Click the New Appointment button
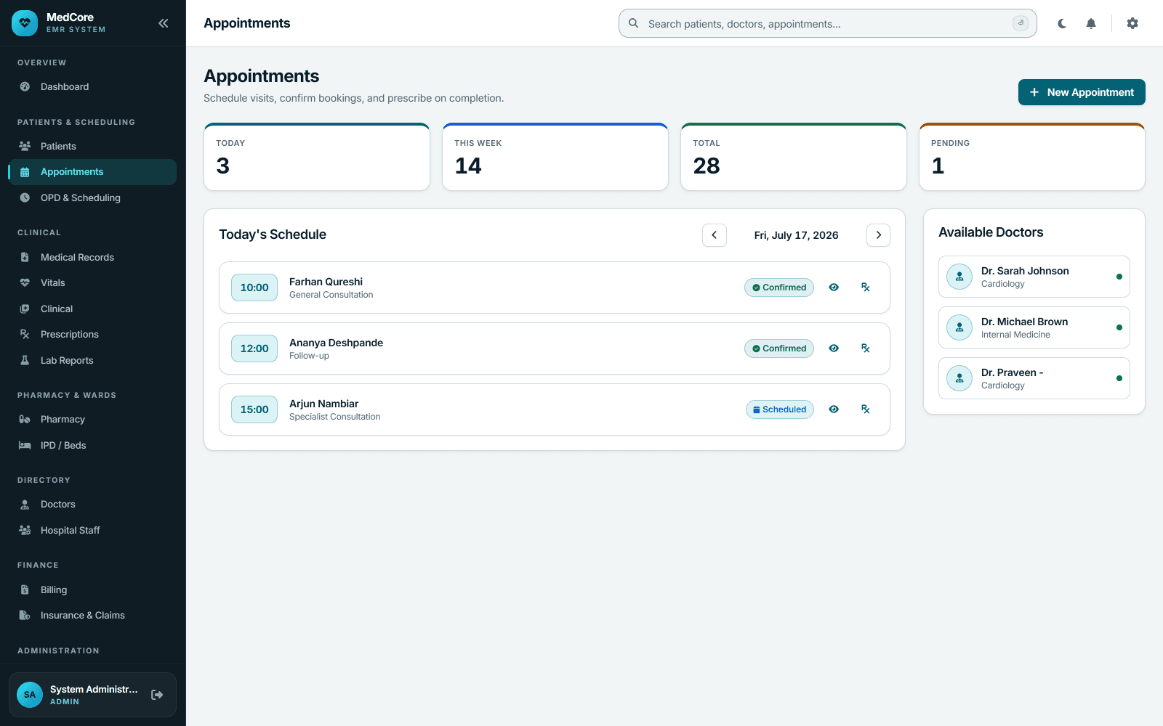Viewport: 1163px width, 726px height. click(1082, 92)
